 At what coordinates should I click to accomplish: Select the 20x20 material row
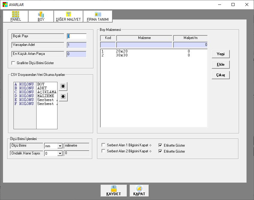pos(154,51)
